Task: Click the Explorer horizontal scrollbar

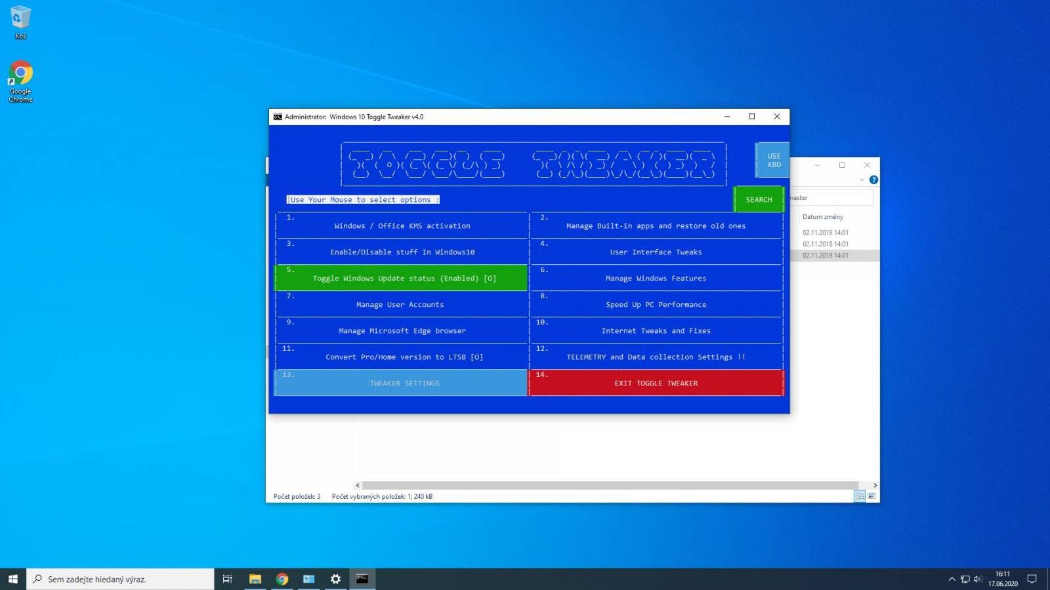Action: pyautogui.click(x=610, y=485)
